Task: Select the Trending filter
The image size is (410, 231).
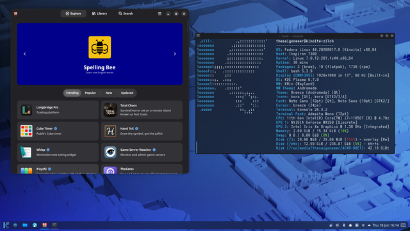Action: 72,93
